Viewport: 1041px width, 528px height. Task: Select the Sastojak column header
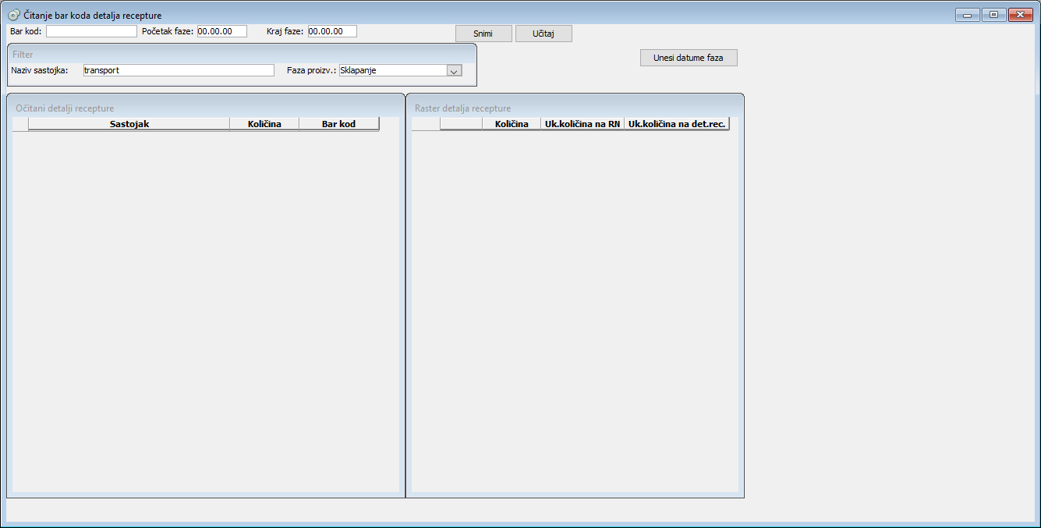(x=129, y=124)
